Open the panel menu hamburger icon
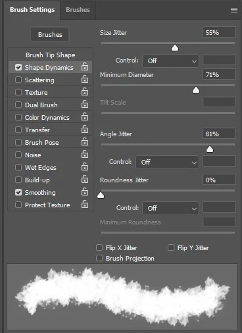 [x=234, y=10]
